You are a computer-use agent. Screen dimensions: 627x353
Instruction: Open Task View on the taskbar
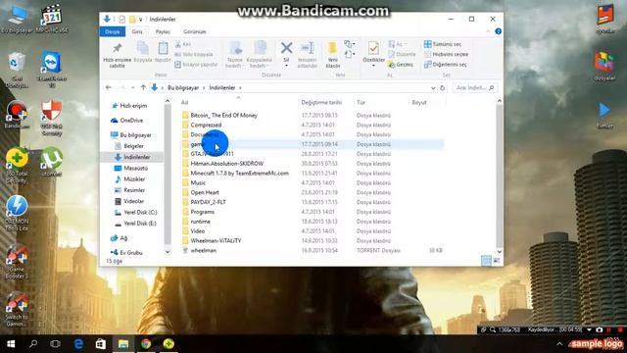tap(56, 344)
